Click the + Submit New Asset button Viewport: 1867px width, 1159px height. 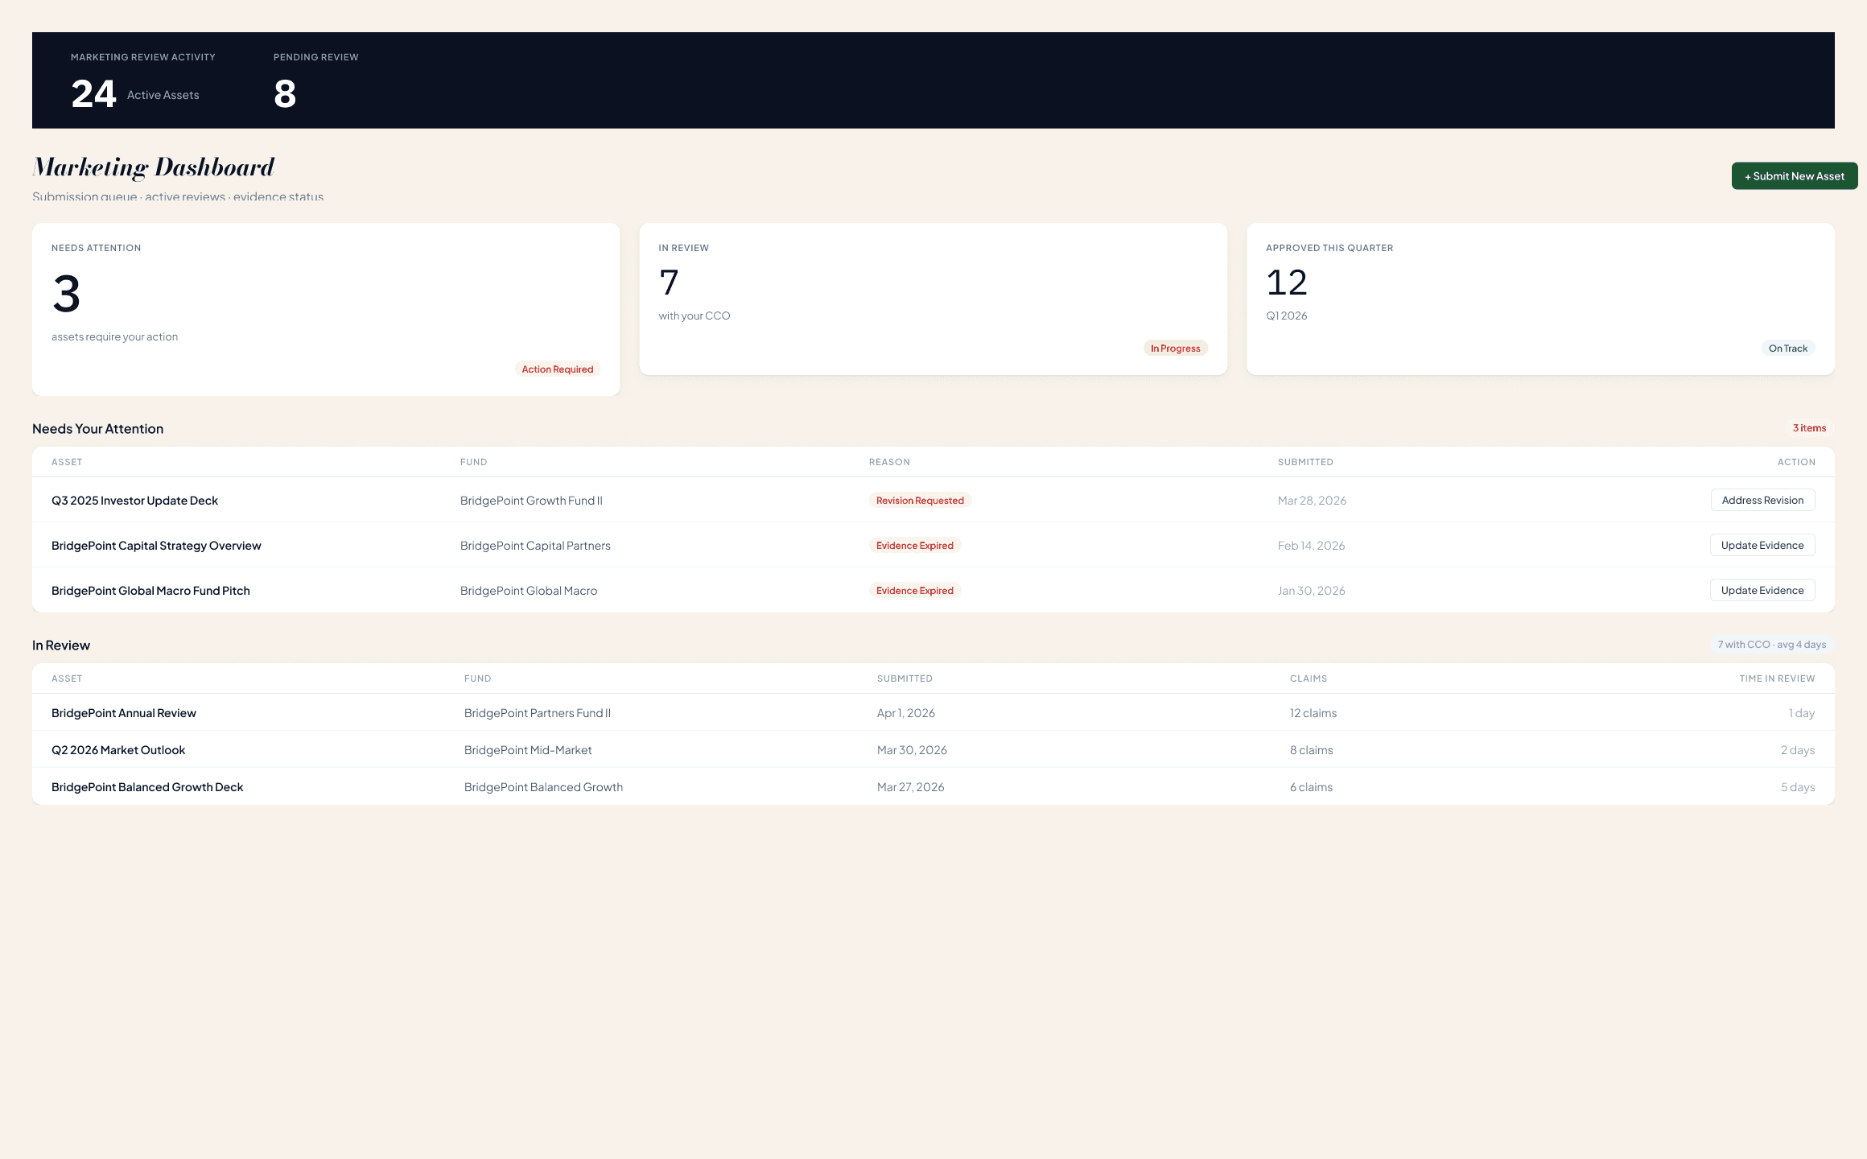tap(1794, 175)
